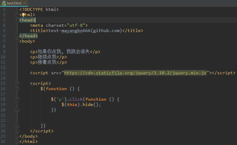Fold the outer function at line 16
Viewport: 237px width, 145px height.
tap(17, 89)
